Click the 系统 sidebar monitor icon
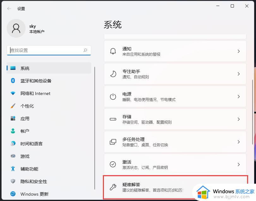 point(13,68)
